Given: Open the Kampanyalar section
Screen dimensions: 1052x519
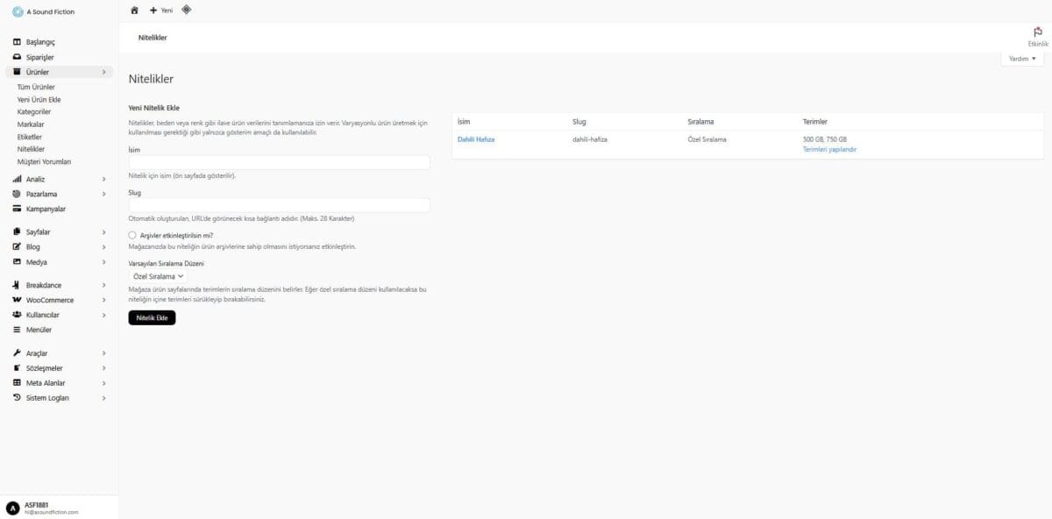Looking at the screenshot, I should pyautogui.click(x=46, y=209).
